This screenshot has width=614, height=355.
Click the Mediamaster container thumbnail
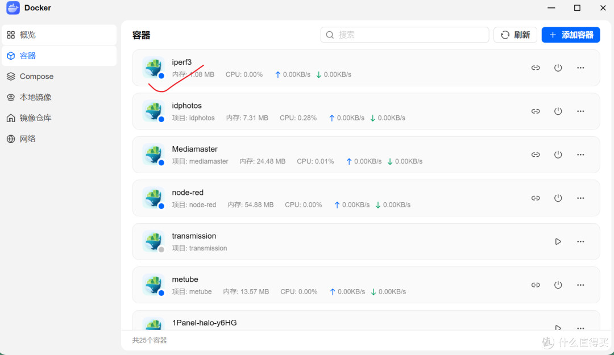153,154
